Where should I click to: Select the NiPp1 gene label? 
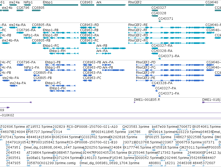pyautogui.click(x=28, y=2)
